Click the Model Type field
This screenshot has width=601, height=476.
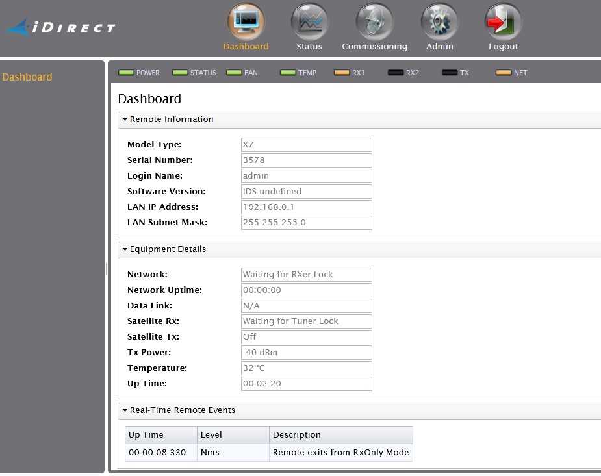click(306, 145)
